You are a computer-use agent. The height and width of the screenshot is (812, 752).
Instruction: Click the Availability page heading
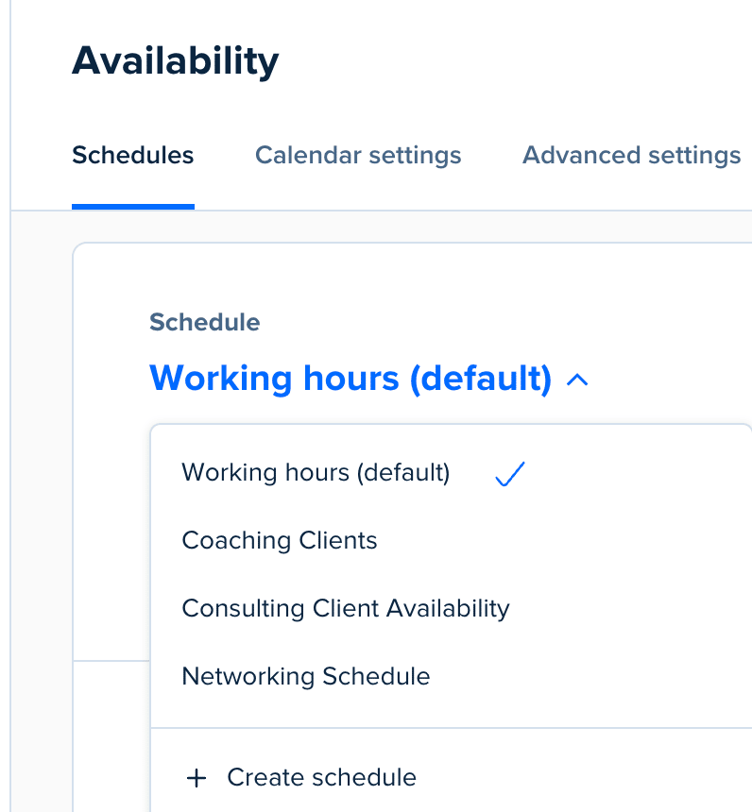[x=176, y=61]
